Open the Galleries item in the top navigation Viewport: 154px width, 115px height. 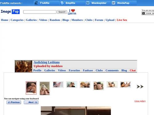(31, 20)
